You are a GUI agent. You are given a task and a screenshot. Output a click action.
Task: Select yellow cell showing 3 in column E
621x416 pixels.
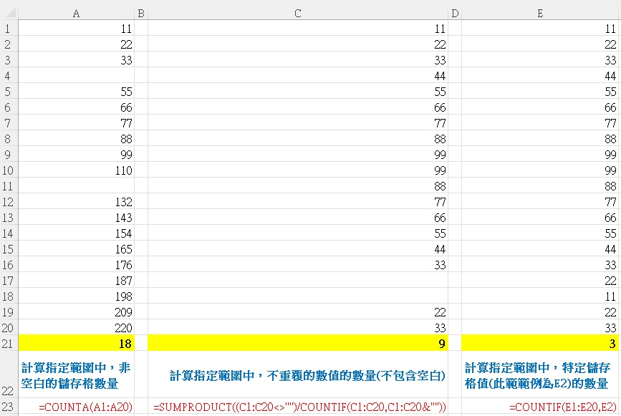(539, 342)
